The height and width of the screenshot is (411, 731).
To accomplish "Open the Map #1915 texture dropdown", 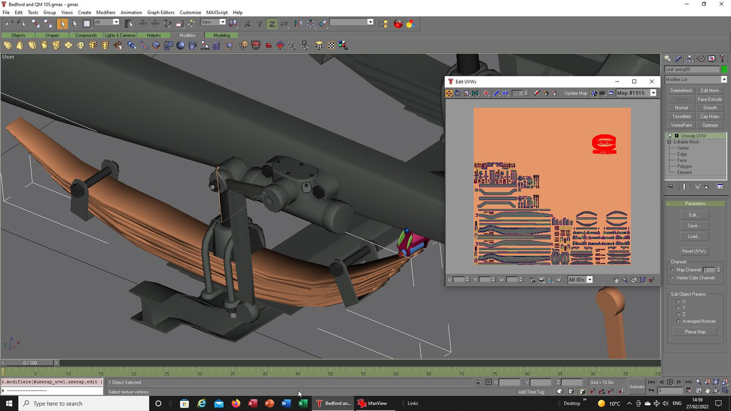I will 653,93.
